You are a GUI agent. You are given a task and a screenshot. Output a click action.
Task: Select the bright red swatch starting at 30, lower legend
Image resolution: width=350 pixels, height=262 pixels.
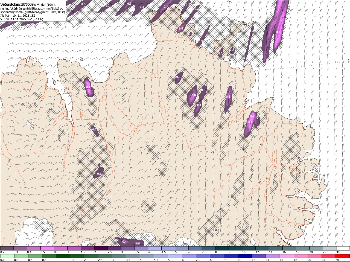343,256
